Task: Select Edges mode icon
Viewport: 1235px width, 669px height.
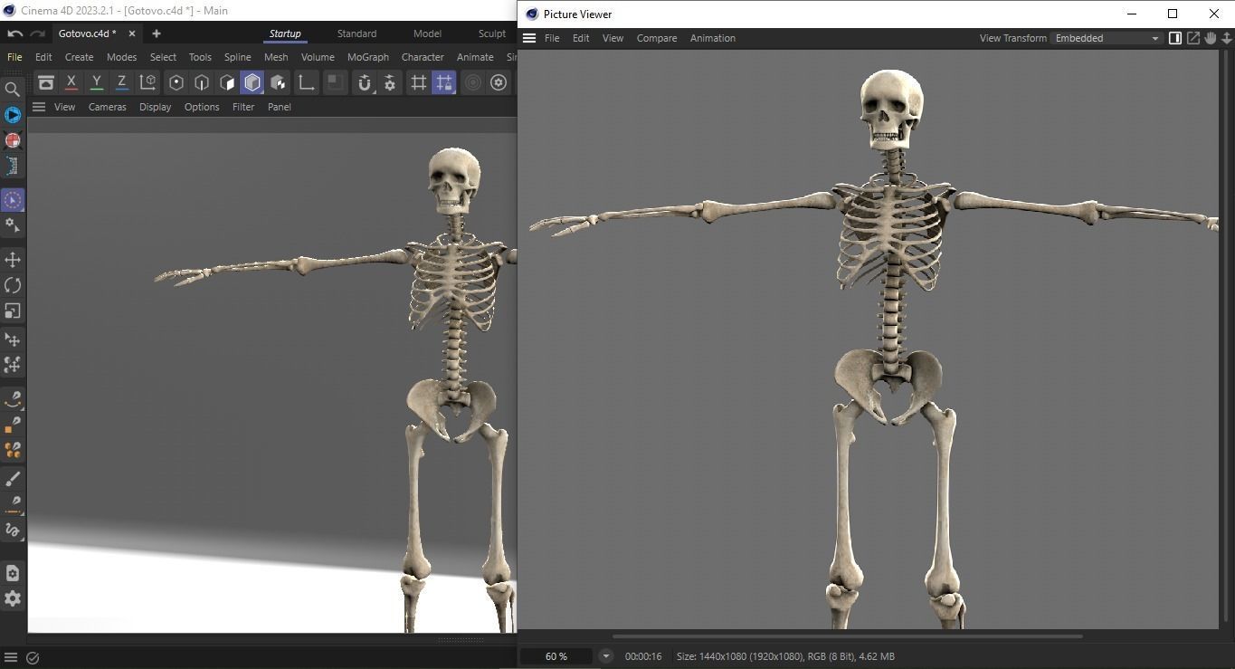Action: [x=202, y=82]
